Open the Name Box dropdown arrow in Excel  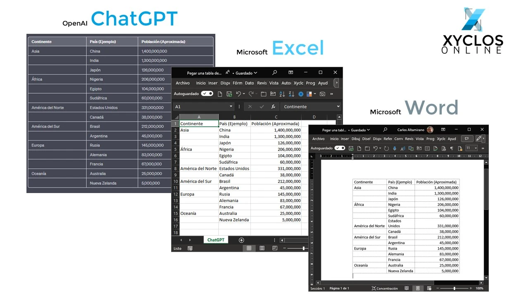(231, 106)
